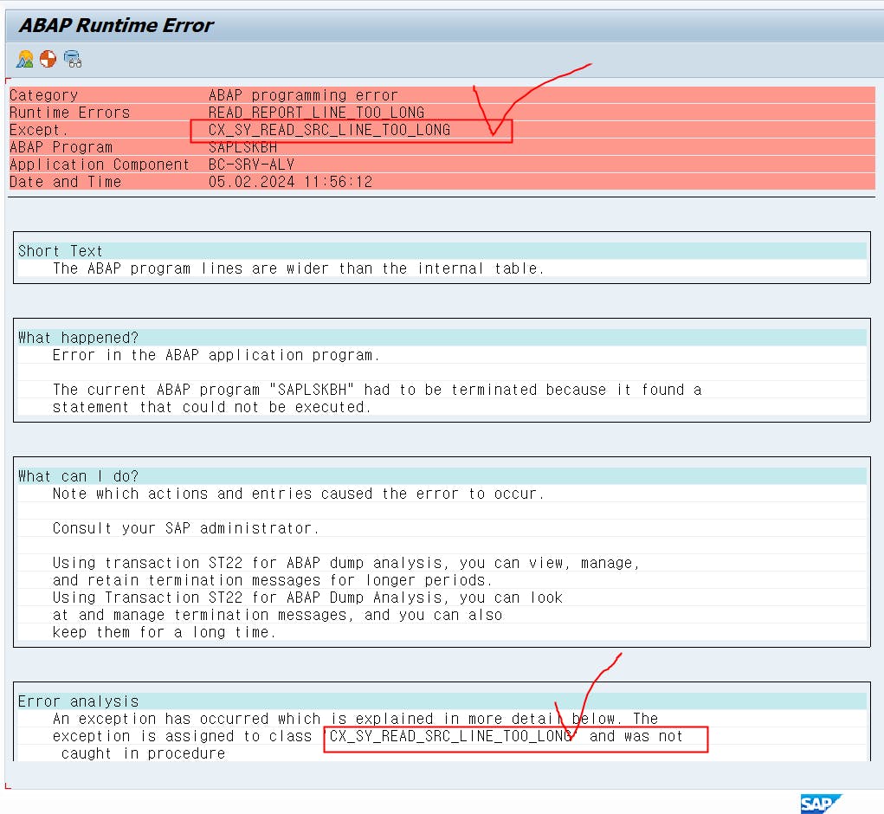Click class name CX_SY_READ_SRC_LINE_TOO_LONG in Error analysis
This screenshot has height=814, width=884.
[451, 736]
